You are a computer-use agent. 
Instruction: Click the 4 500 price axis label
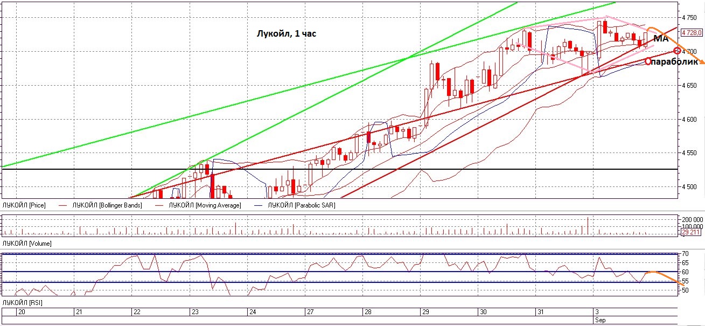[690, 187]
